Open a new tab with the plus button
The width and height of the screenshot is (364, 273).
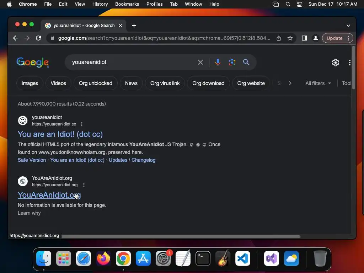(134, 26)
